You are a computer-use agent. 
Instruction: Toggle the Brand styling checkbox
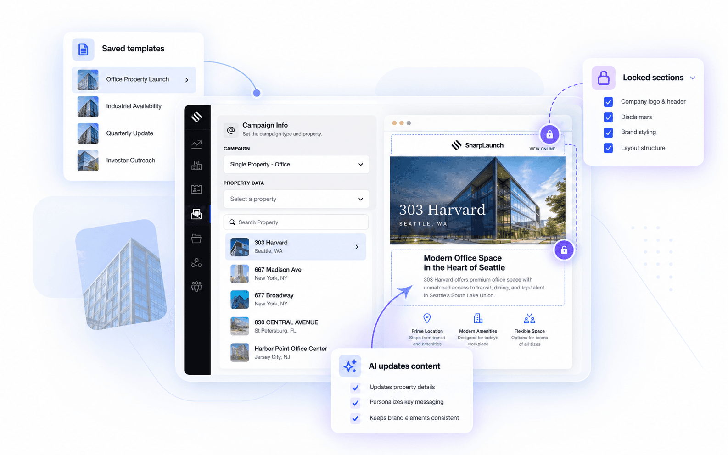[608, 133]
